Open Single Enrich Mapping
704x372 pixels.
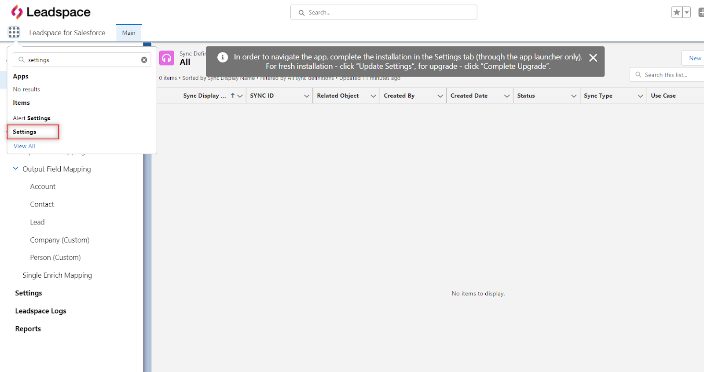tap(57, 275)
